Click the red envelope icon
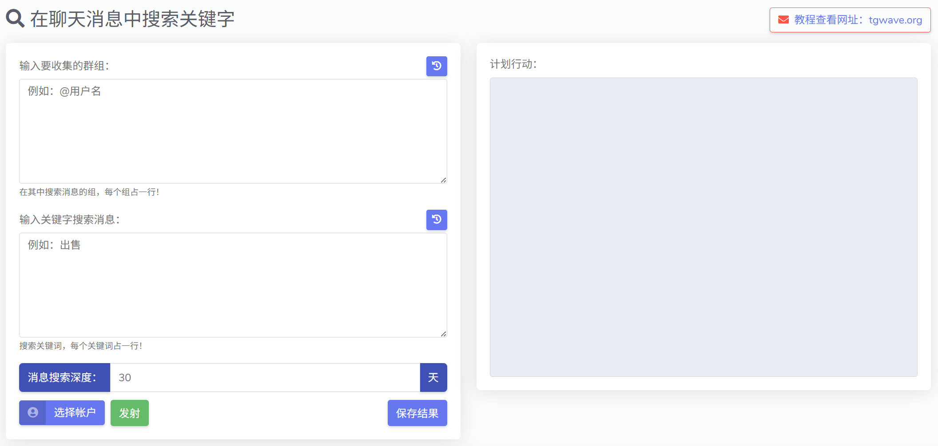Image resolution: width=938 pixels, height=446 pixels. click(783, 20)
